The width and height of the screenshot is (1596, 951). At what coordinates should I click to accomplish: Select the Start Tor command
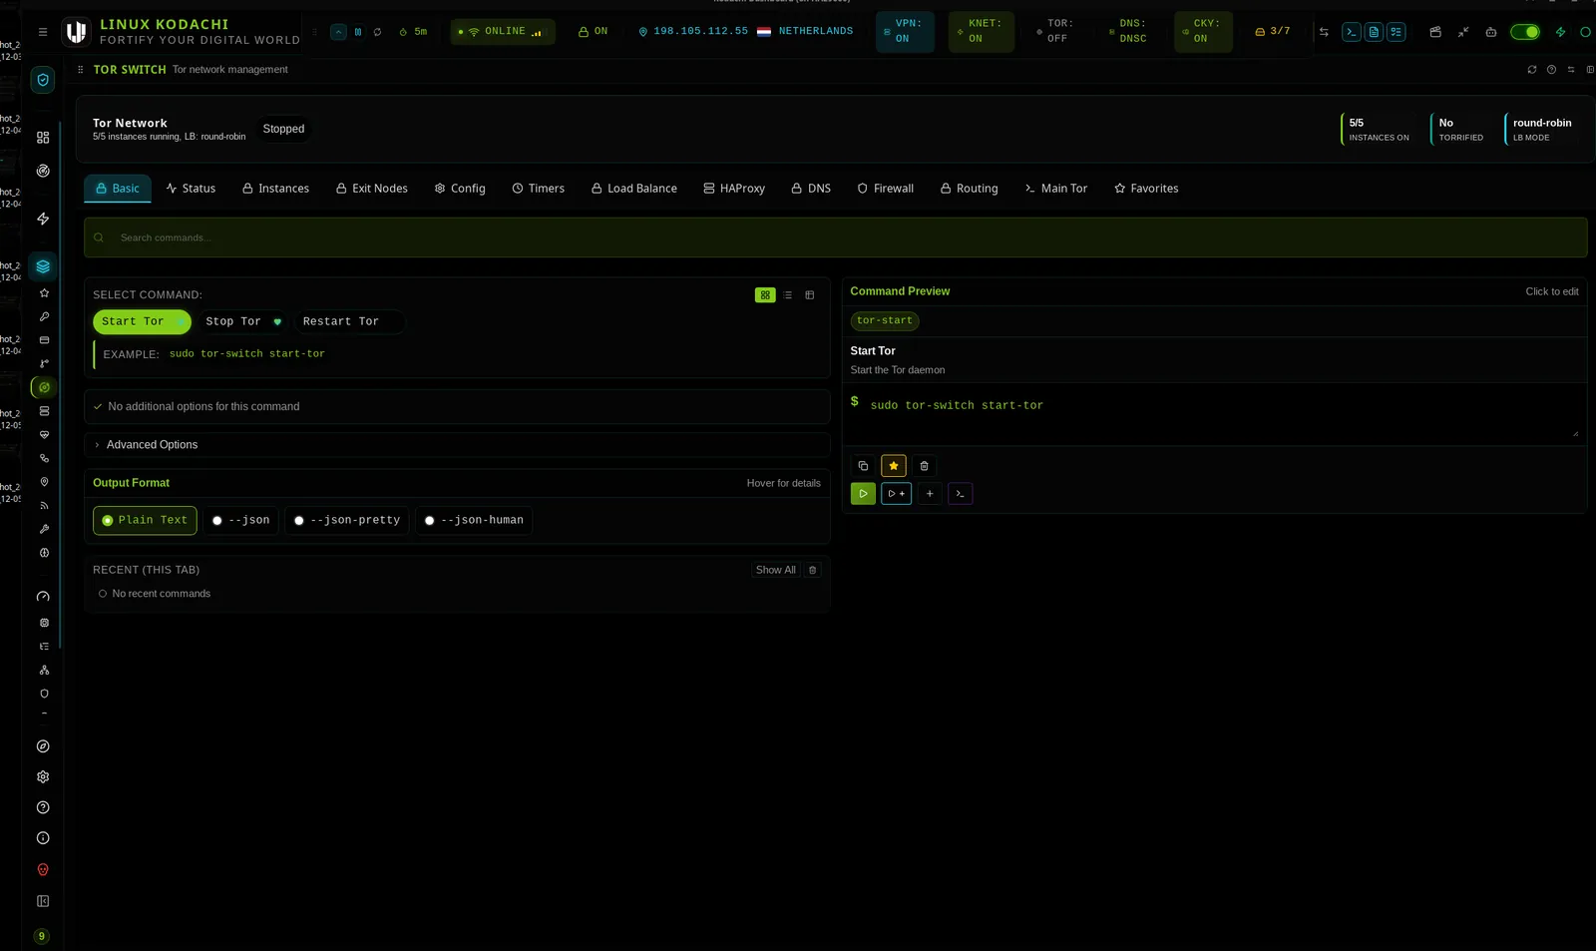(142, 322)
